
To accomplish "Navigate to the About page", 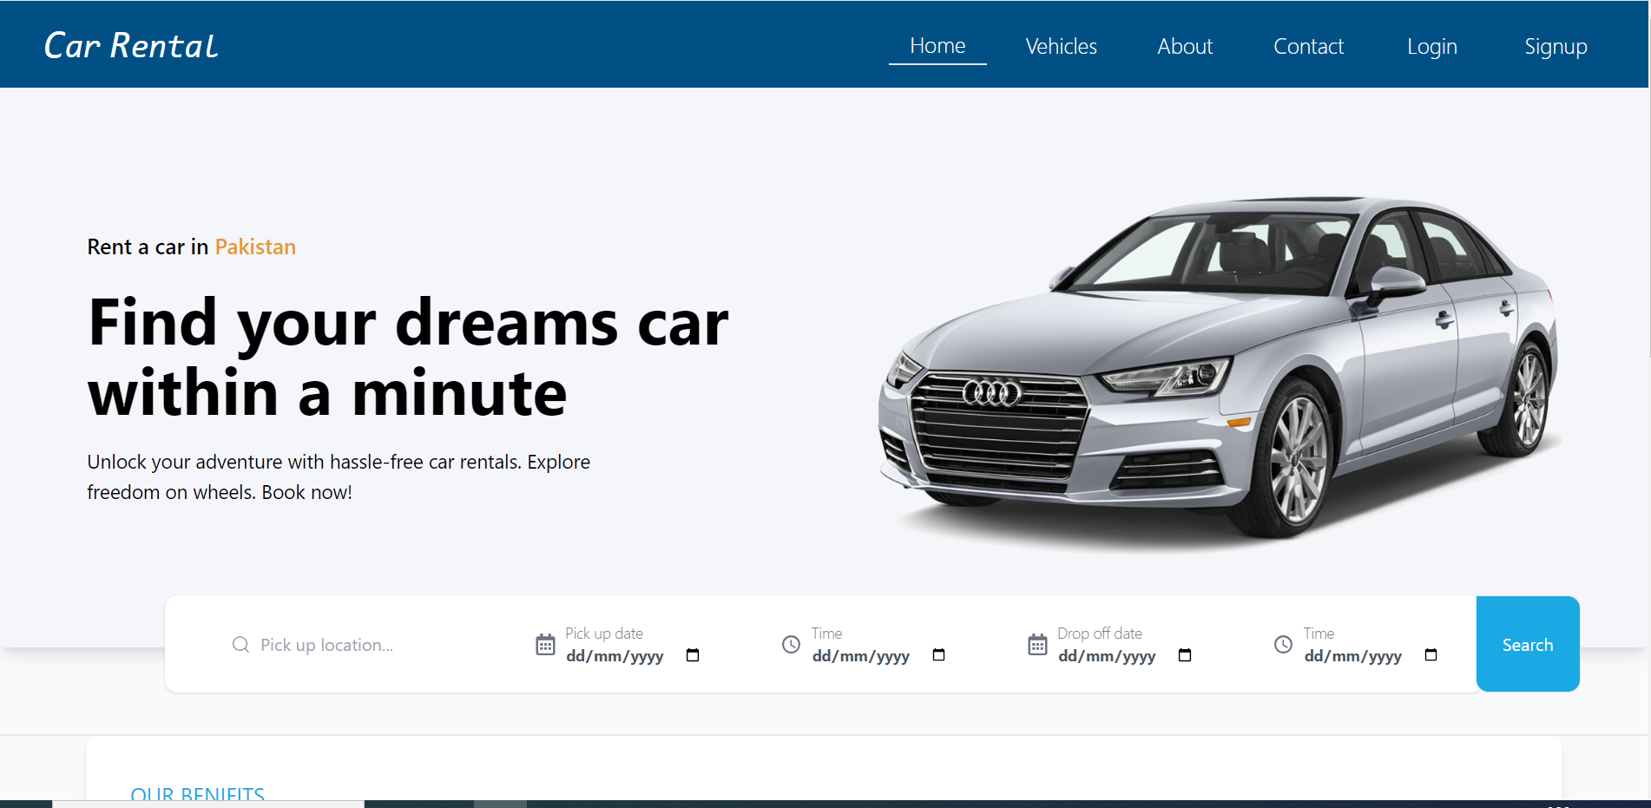I will pos(1185,47).
